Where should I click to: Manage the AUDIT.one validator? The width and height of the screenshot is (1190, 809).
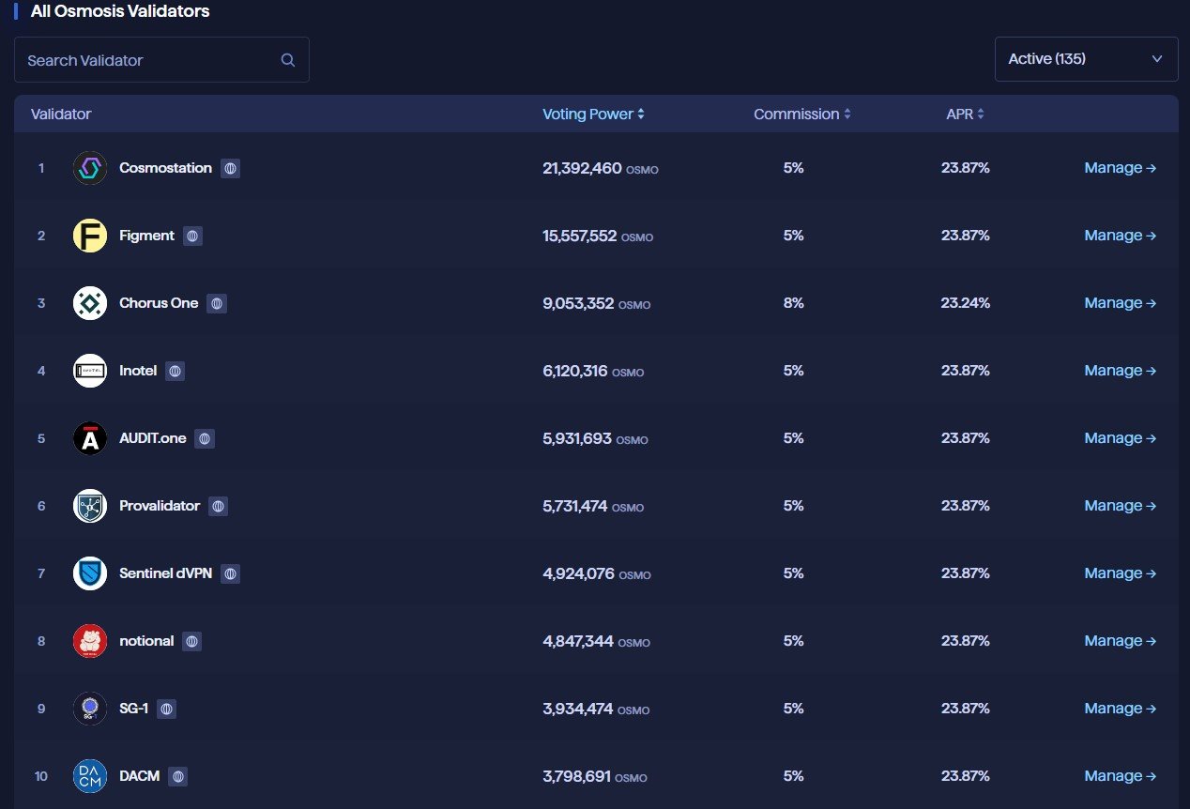point(1120,438)
